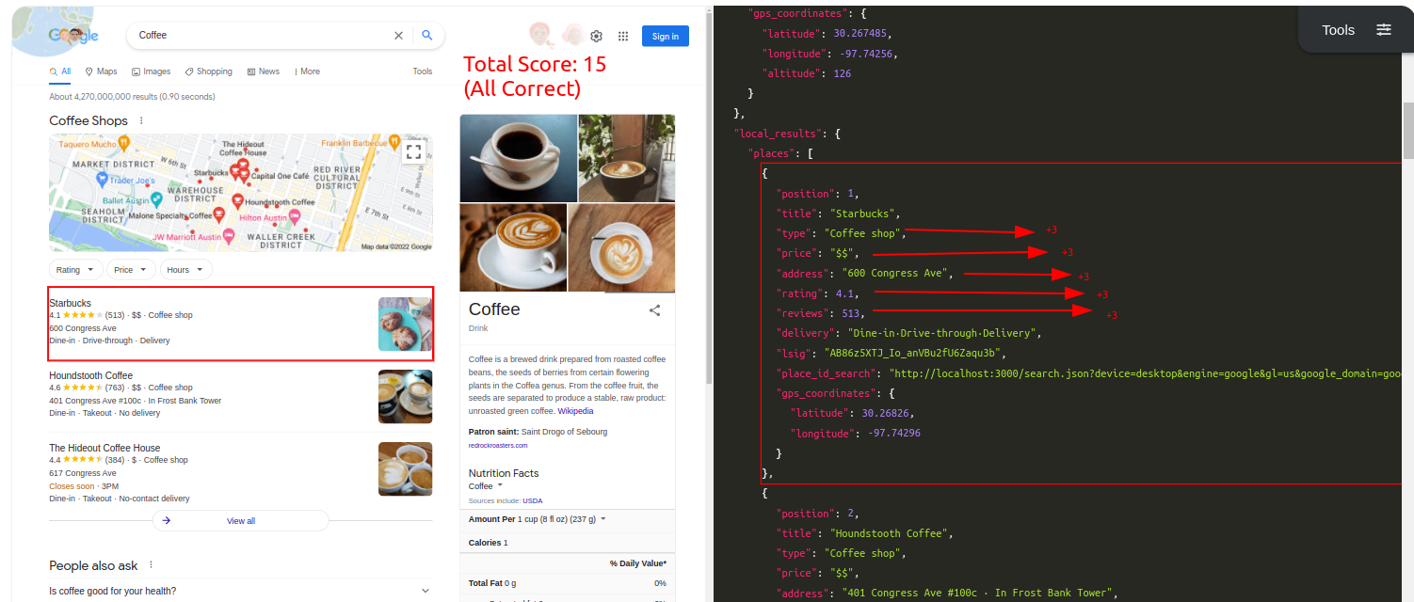
Task: Open the Wikipedia link in Coffee description
Action: point(575,411)
